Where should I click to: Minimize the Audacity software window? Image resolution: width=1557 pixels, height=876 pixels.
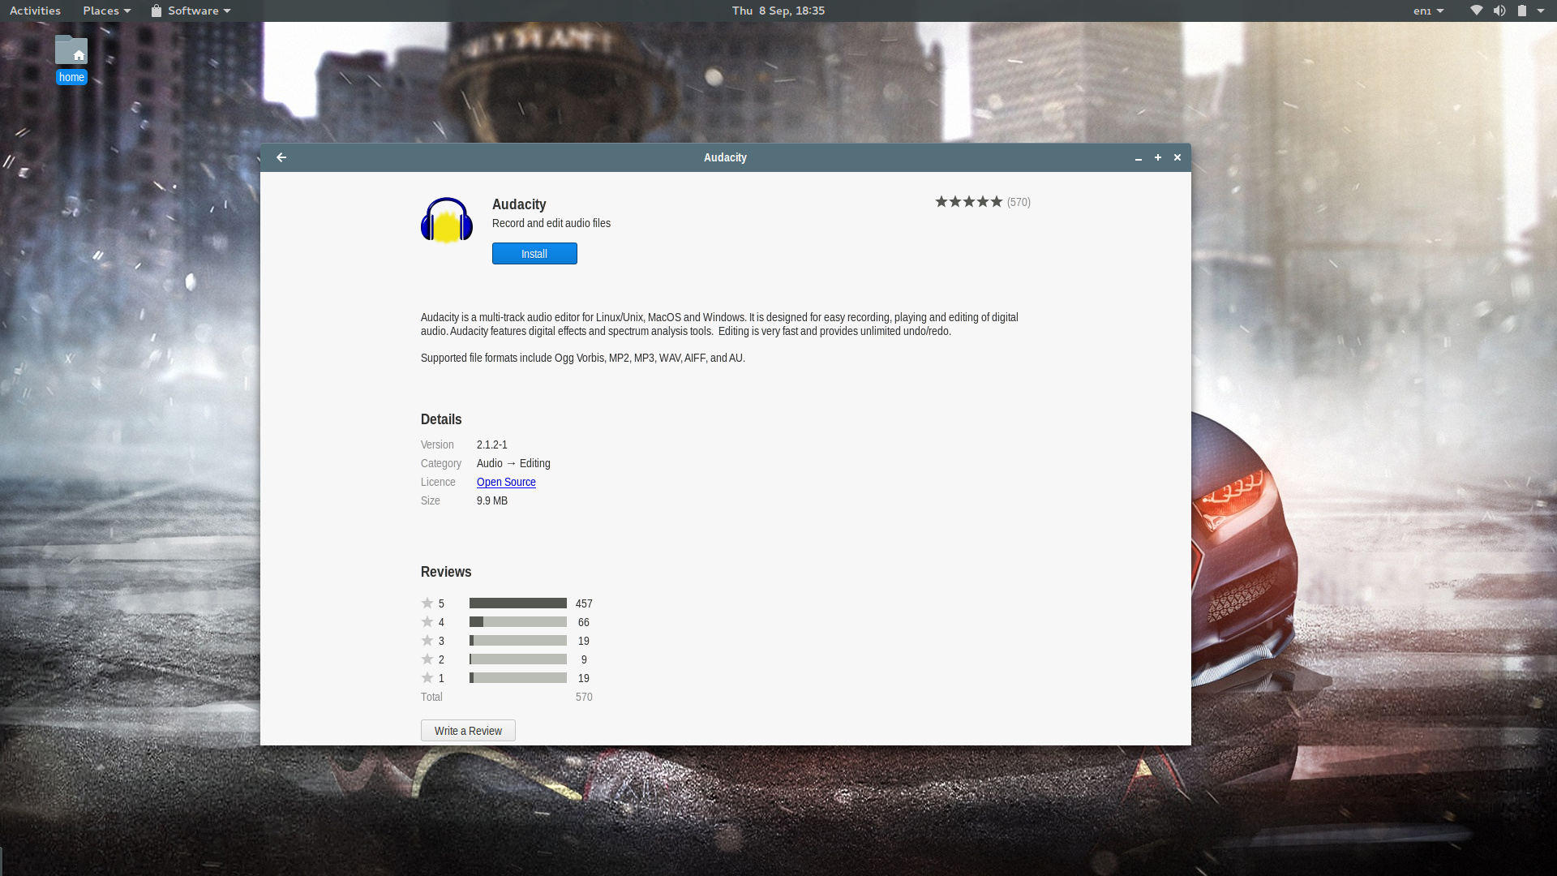1139,157
